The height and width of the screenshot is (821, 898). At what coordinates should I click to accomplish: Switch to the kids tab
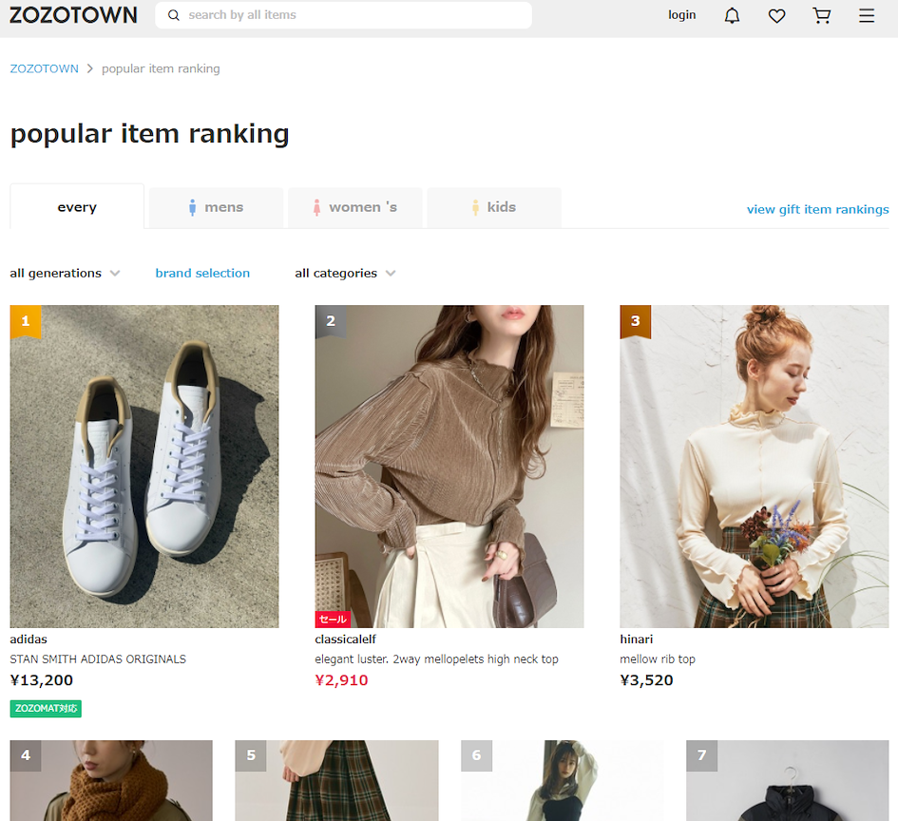[494, 207]
